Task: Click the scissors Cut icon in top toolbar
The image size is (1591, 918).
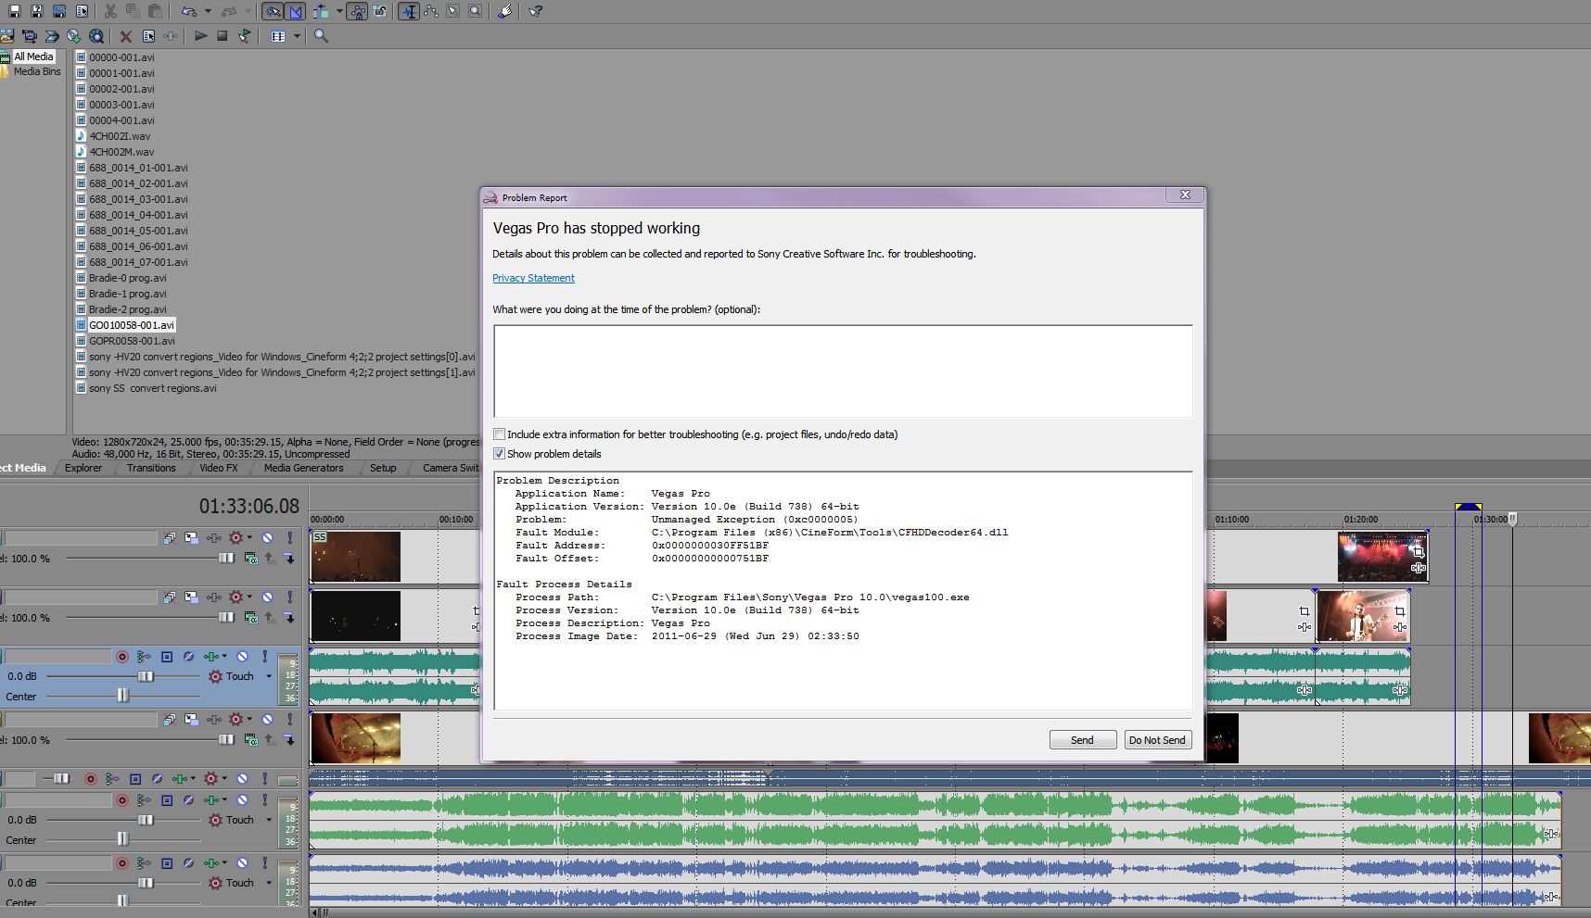Action: 110,11
